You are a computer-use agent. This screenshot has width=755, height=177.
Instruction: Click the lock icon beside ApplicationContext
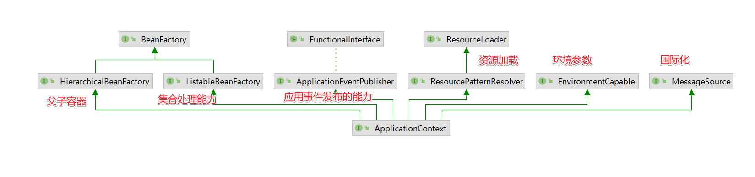point(367,128)
